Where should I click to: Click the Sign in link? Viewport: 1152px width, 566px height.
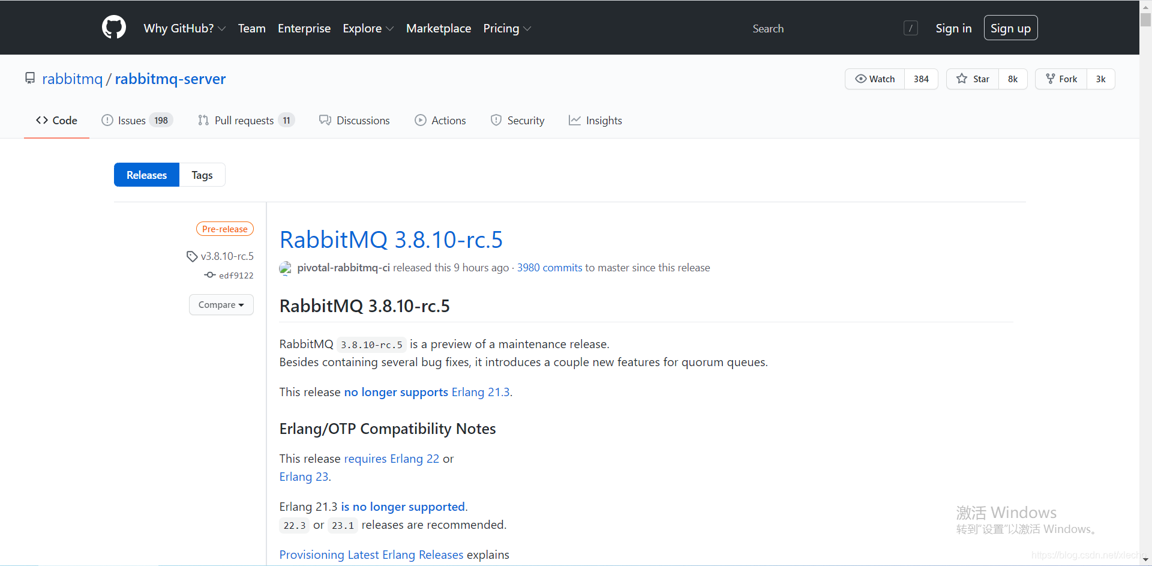pyautogui.click(x=953, y=28)
